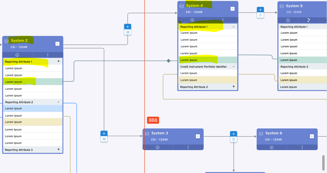Viewport: 327px width, 173px height.
Task: Open the info panel on System 4
Action: (x=192, y=20)
